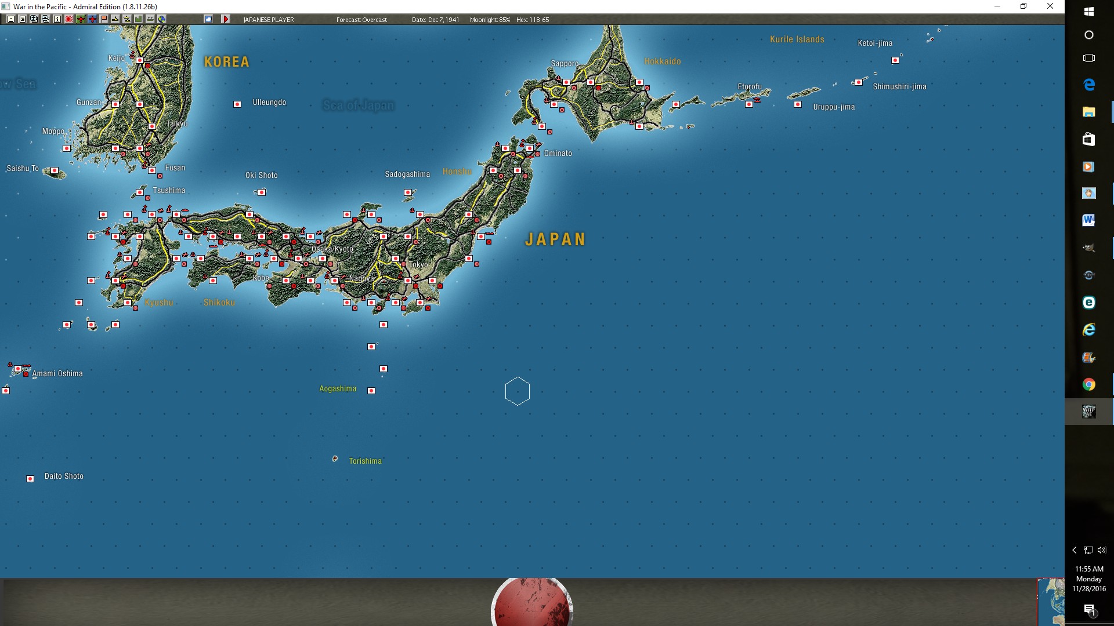This screenshot has height=626, width=1114.
Task: Click the single yellow ship toolbar icon
Action: pyautogui.click(x=115, y=19)
